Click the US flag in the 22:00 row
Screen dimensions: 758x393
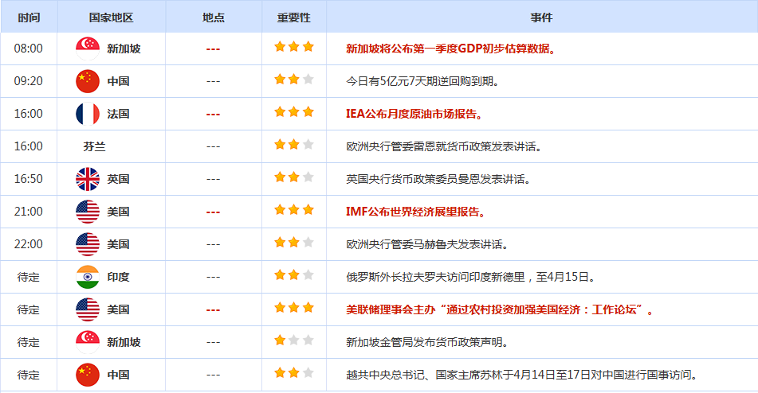(87, 244)
